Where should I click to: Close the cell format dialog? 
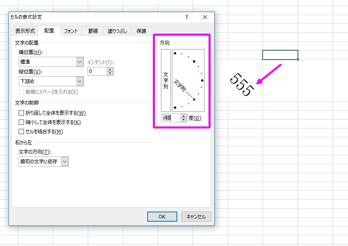[x=205, y=17]
